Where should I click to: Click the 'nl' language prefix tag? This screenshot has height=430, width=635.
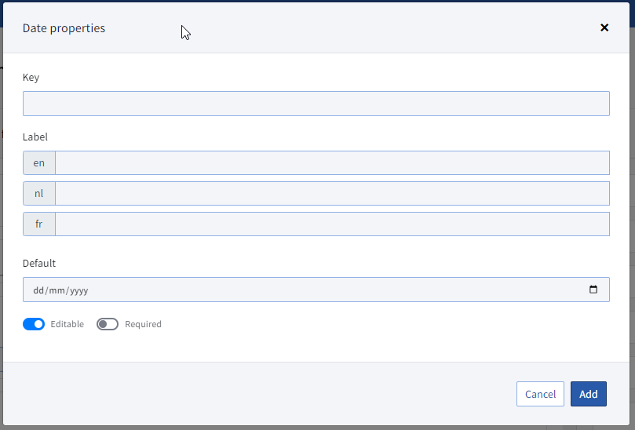39,194
